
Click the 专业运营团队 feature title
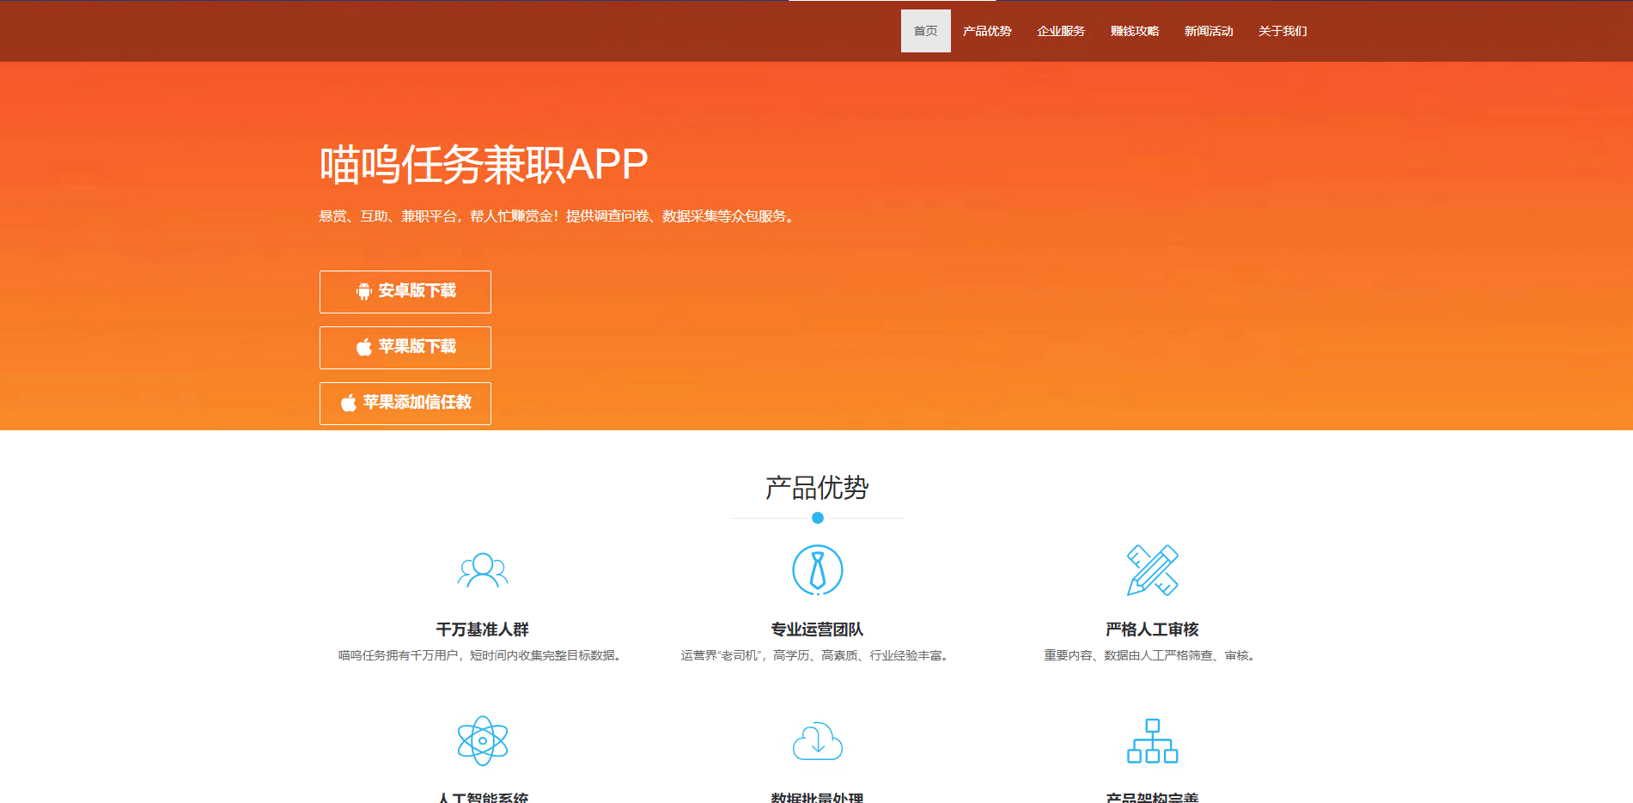coord(817,630)
